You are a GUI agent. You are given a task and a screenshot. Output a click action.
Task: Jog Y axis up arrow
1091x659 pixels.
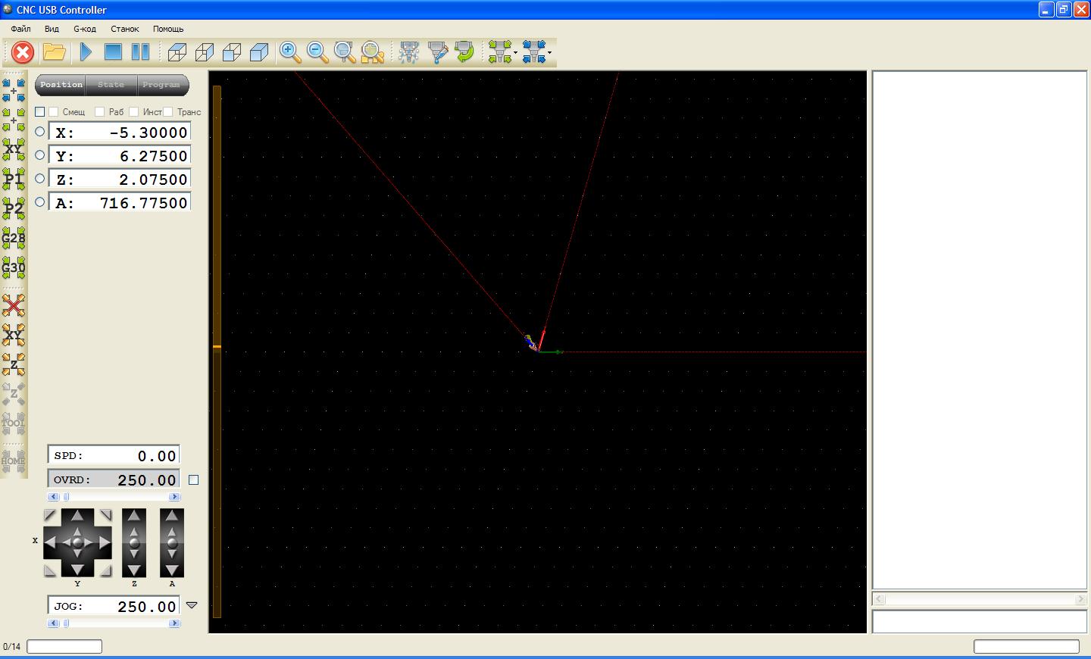[x=77, y=516]
